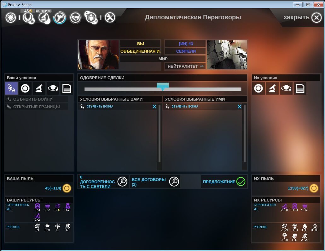Open the heroes academy icon
The height and width of the screenshot is (251, 325).
click(x=91, y=18)
